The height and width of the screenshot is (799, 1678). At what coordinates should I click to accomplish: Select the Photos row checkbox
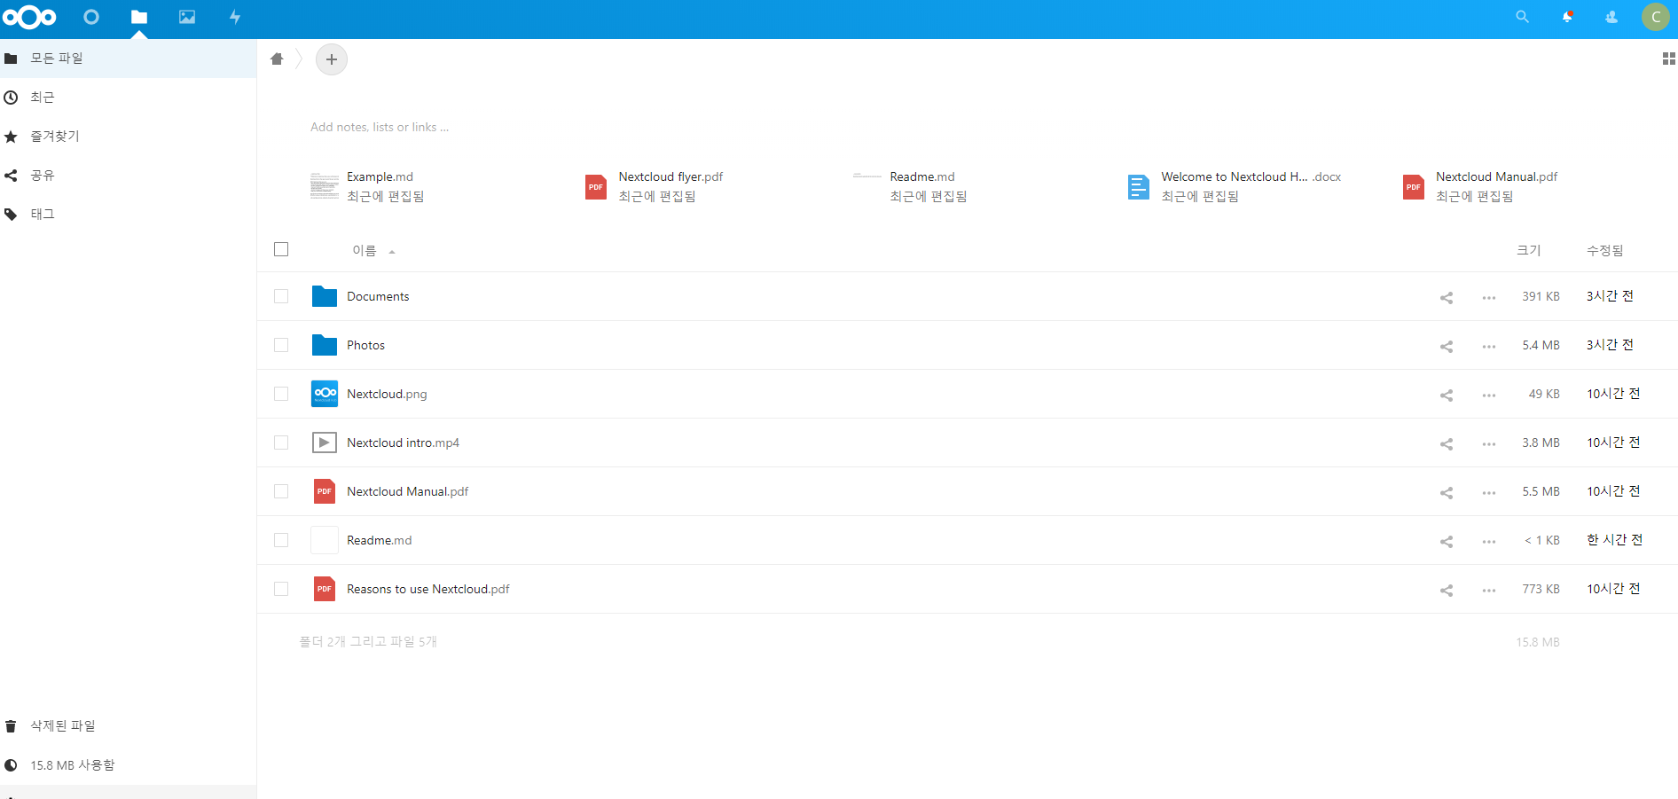[281, 345]
